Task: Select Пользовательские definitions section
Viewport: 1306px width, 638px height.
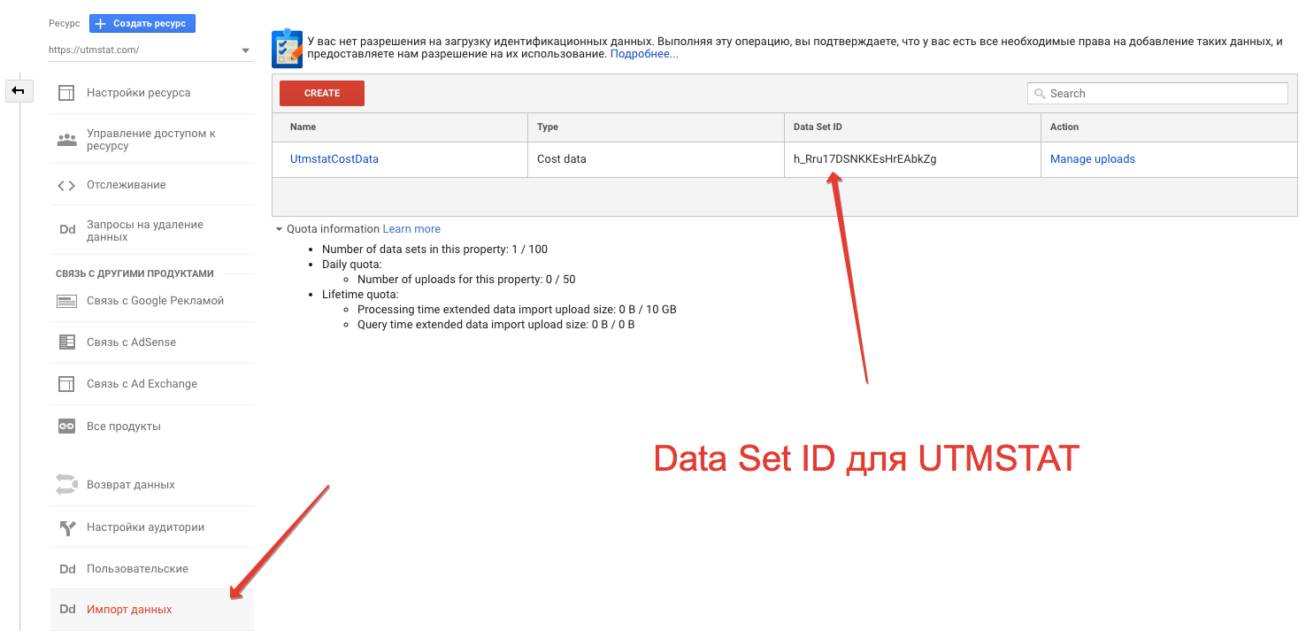Action: coord(136,568)
